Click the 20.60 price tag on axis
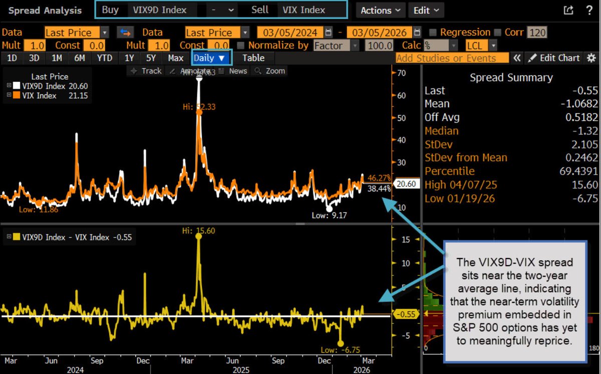Image resolution: width=601 pixels, height=374 pixels. click(x=407, y=184)
